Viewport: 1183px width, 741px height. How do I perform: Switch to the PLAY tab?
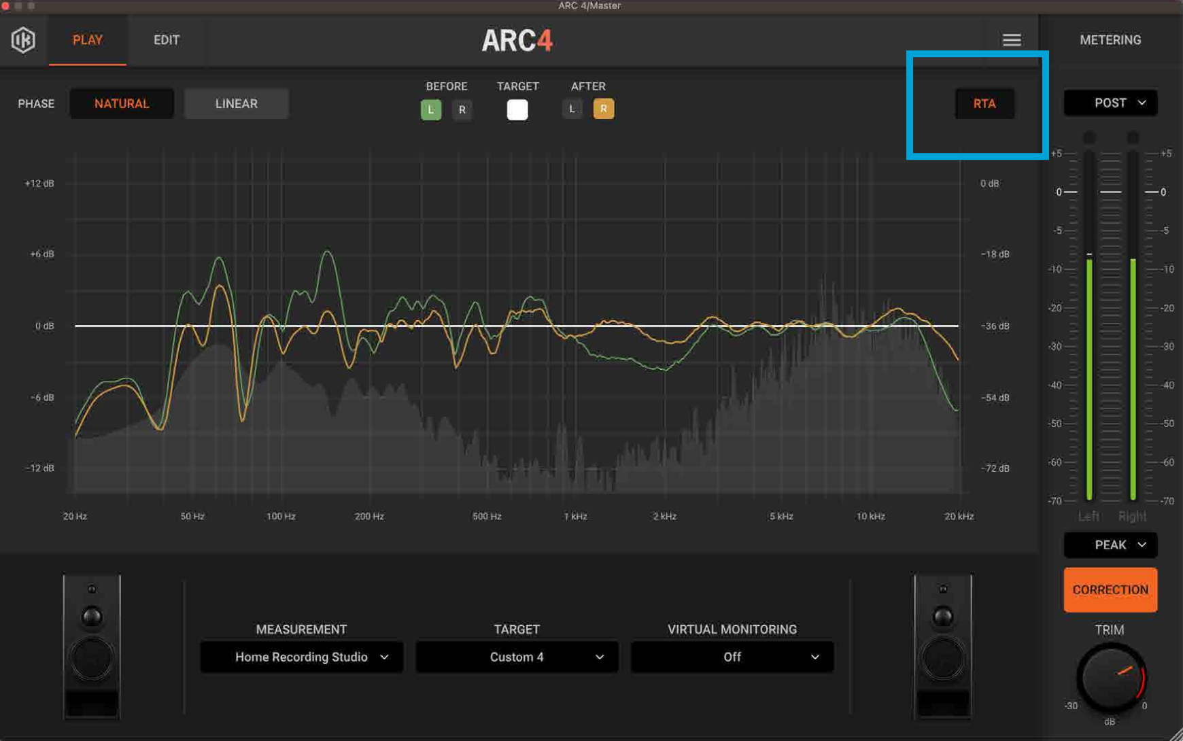click(x=88, y=40)
